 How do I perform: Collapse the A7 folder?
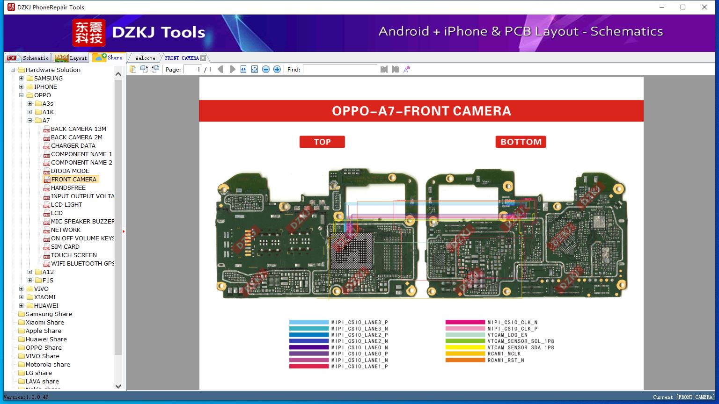(30, 121)
